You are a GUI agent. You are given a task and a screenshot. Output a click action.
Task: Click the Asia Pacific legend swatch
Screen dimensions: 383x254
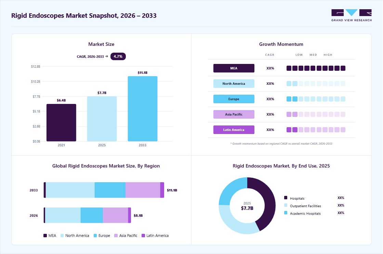[116, 236]
